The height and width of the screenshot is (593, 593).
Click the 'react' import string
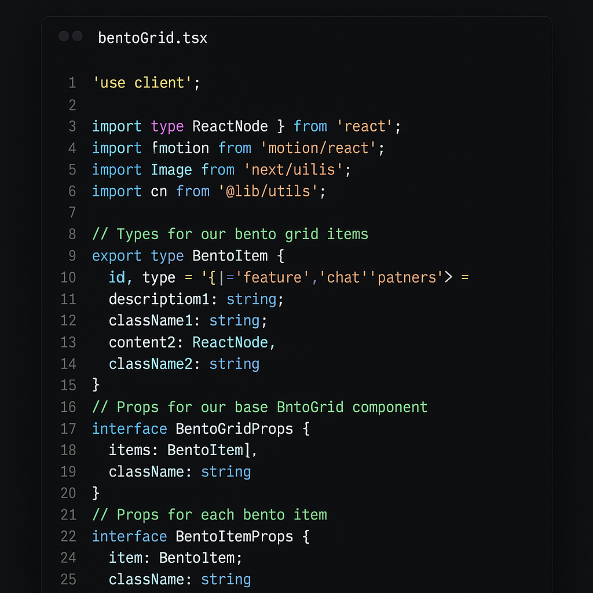coord(365,126)
